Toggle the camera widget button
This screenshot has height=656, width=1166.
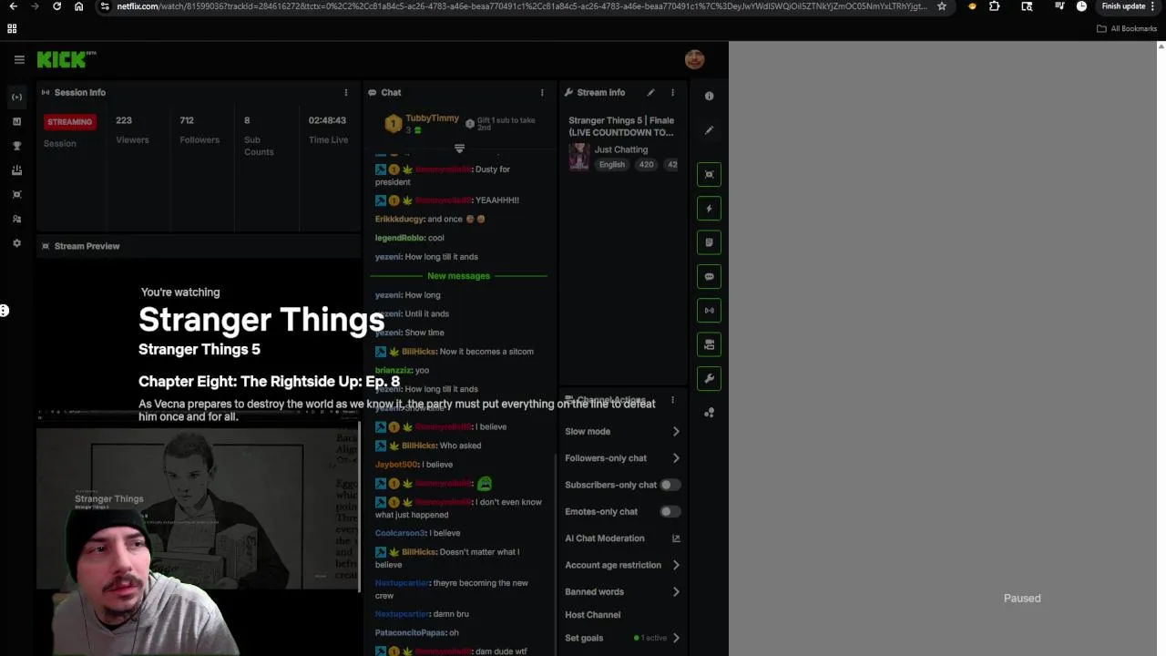pos(709,344)
